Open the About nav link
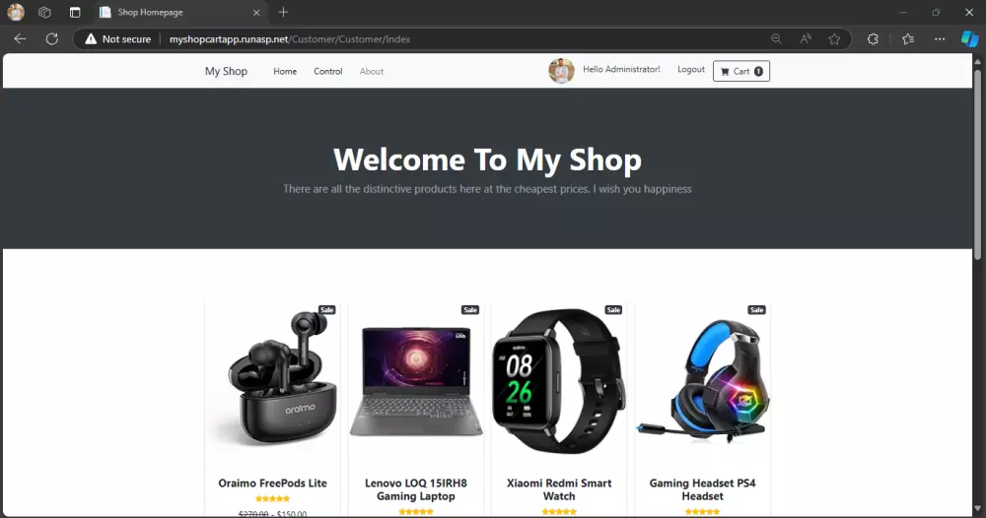986x518 pixels. click(x=372, y=72)
